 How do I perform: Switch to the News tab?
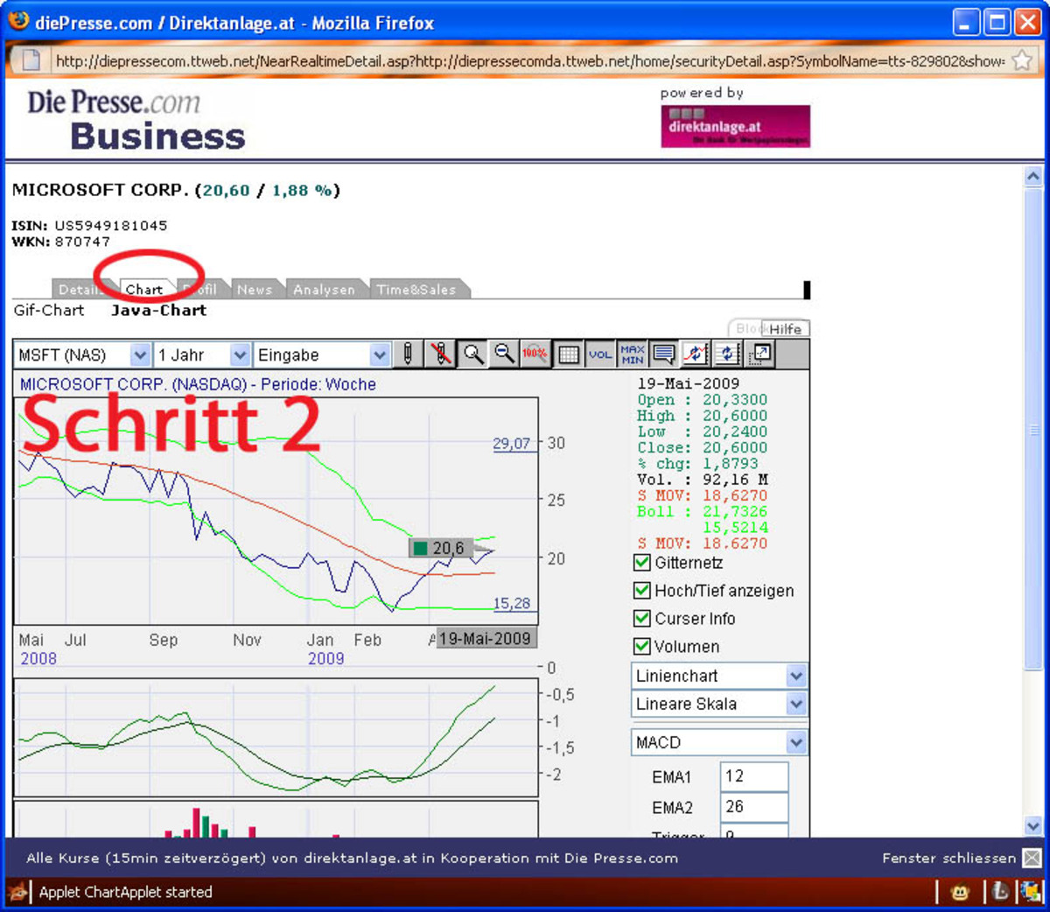click(255, 290)
